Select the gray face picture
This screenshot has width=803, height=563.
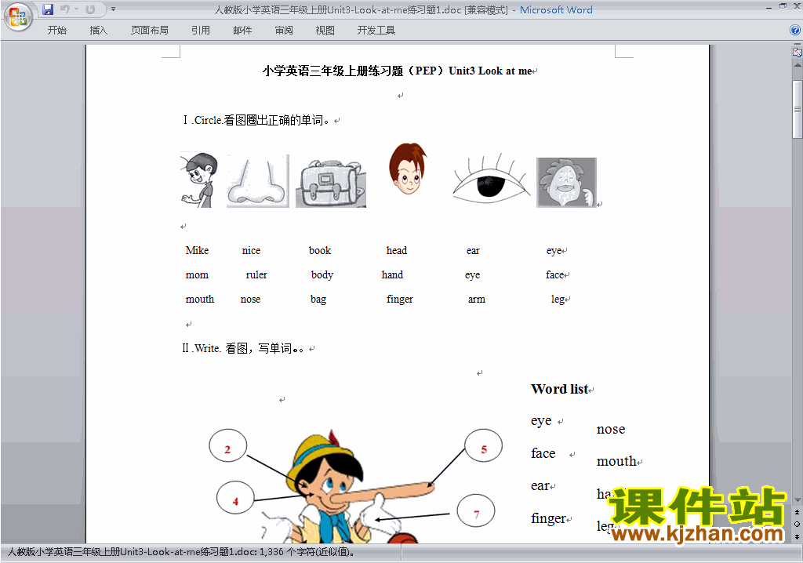[566, 183]
